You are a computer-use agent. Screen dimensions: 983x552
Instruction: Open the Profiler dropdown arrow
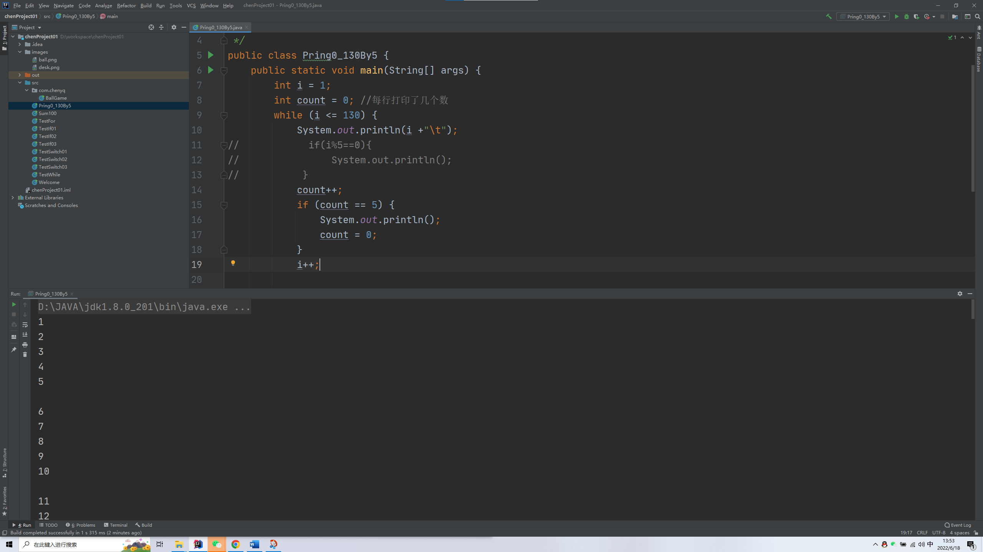click(x=934, y=17)
